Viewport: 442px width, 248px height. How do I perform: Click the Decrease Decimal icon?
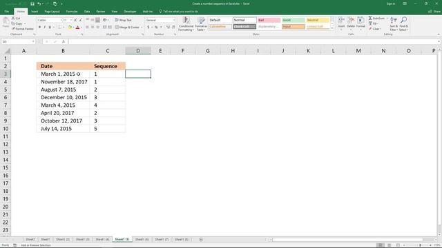pos(173,28)
